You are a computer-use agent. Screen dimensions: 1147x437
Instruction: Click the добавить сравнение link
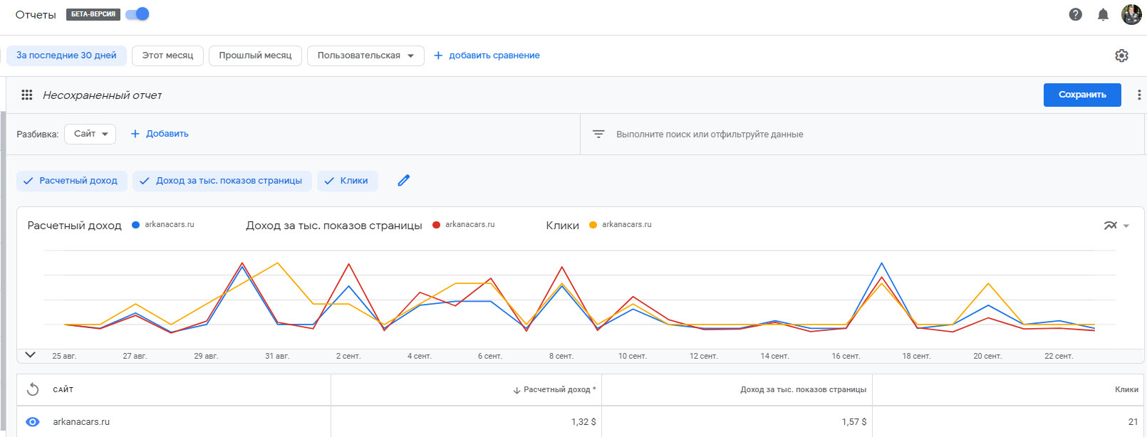click(487, 56)
